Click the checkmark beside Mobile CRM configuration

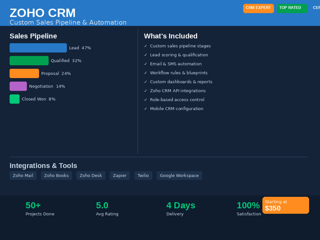click(x=146, y=109)
